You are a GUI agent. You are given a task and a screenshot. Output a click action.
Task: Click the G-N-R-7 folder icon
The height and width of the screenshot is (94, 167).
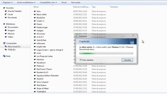(x=35, y=37)
